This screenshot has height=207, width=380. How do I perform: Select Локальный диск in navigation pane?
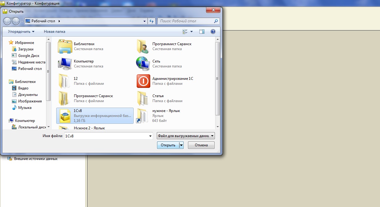(32, 127)
